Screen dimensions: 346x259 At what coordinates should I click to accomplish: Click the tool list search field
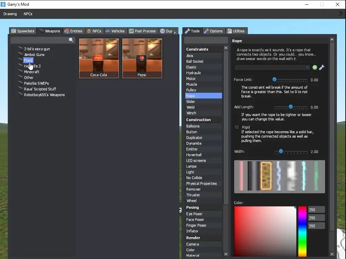[x=206, y=40]
